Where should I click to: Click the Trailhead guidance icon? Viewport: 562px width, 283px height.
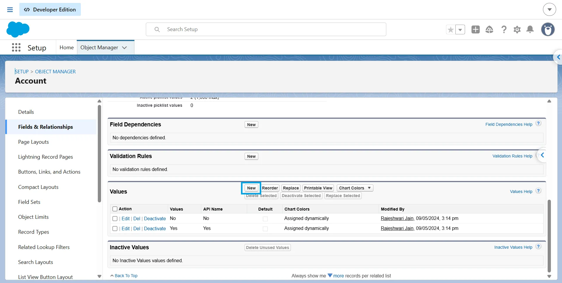click(x=489, y=29)
